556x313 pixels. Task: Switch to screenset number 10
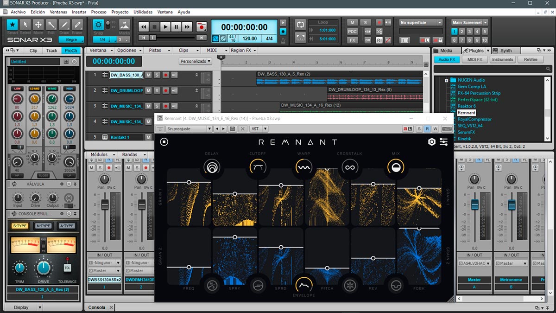[x=486, y=40]
